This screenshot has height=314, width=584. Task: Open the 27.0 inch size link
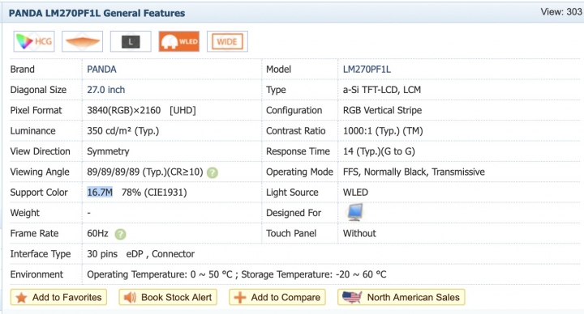[x=105, y=90]
